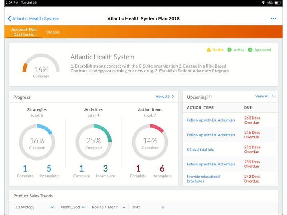Tap the Activities 25% Complete ring
This screenshot has width=287, height=215.
pos(93,142)
